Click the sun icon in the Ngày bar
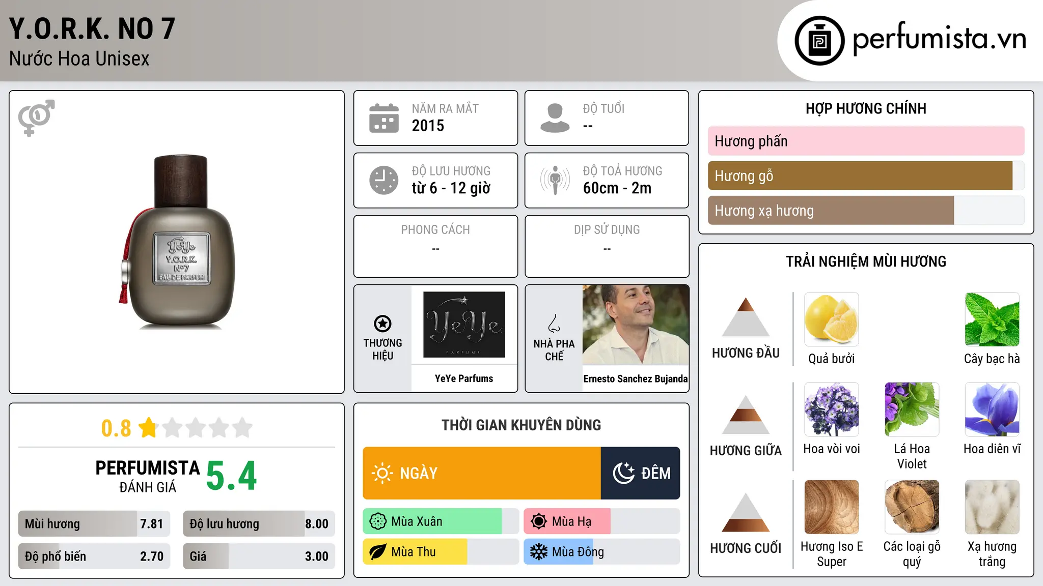 pos(382,473)
